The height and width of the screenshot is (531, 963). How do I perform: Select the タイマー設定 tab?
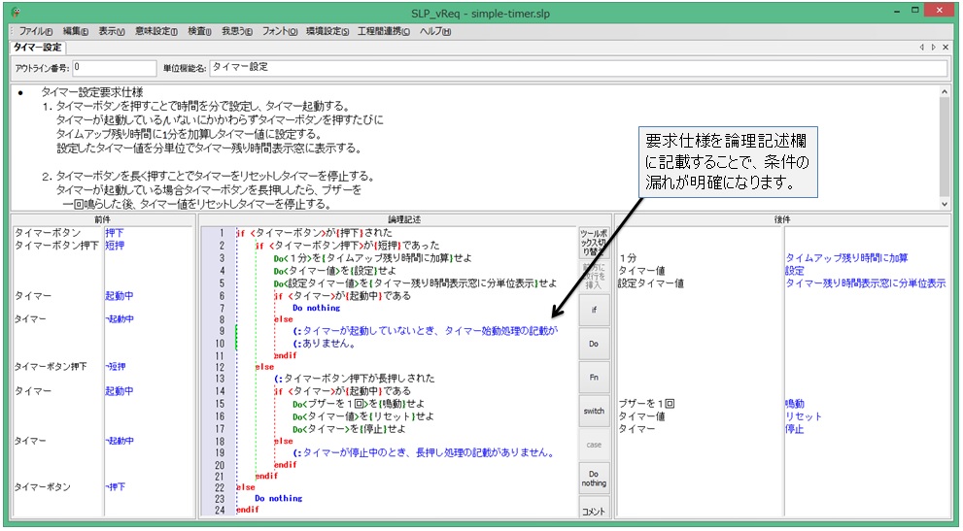[38, 48]
